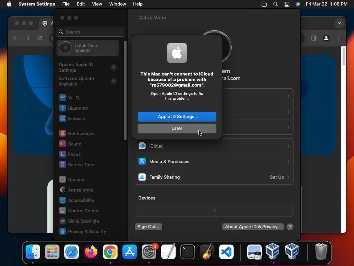Viewport: 354px width, 266px height.
Task: Open the iCloud row
Action: coord(214,146)
